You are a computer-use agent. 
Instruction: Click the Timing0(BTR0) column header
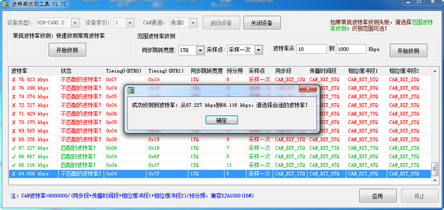pyautogui.click(x=125, y=71)
